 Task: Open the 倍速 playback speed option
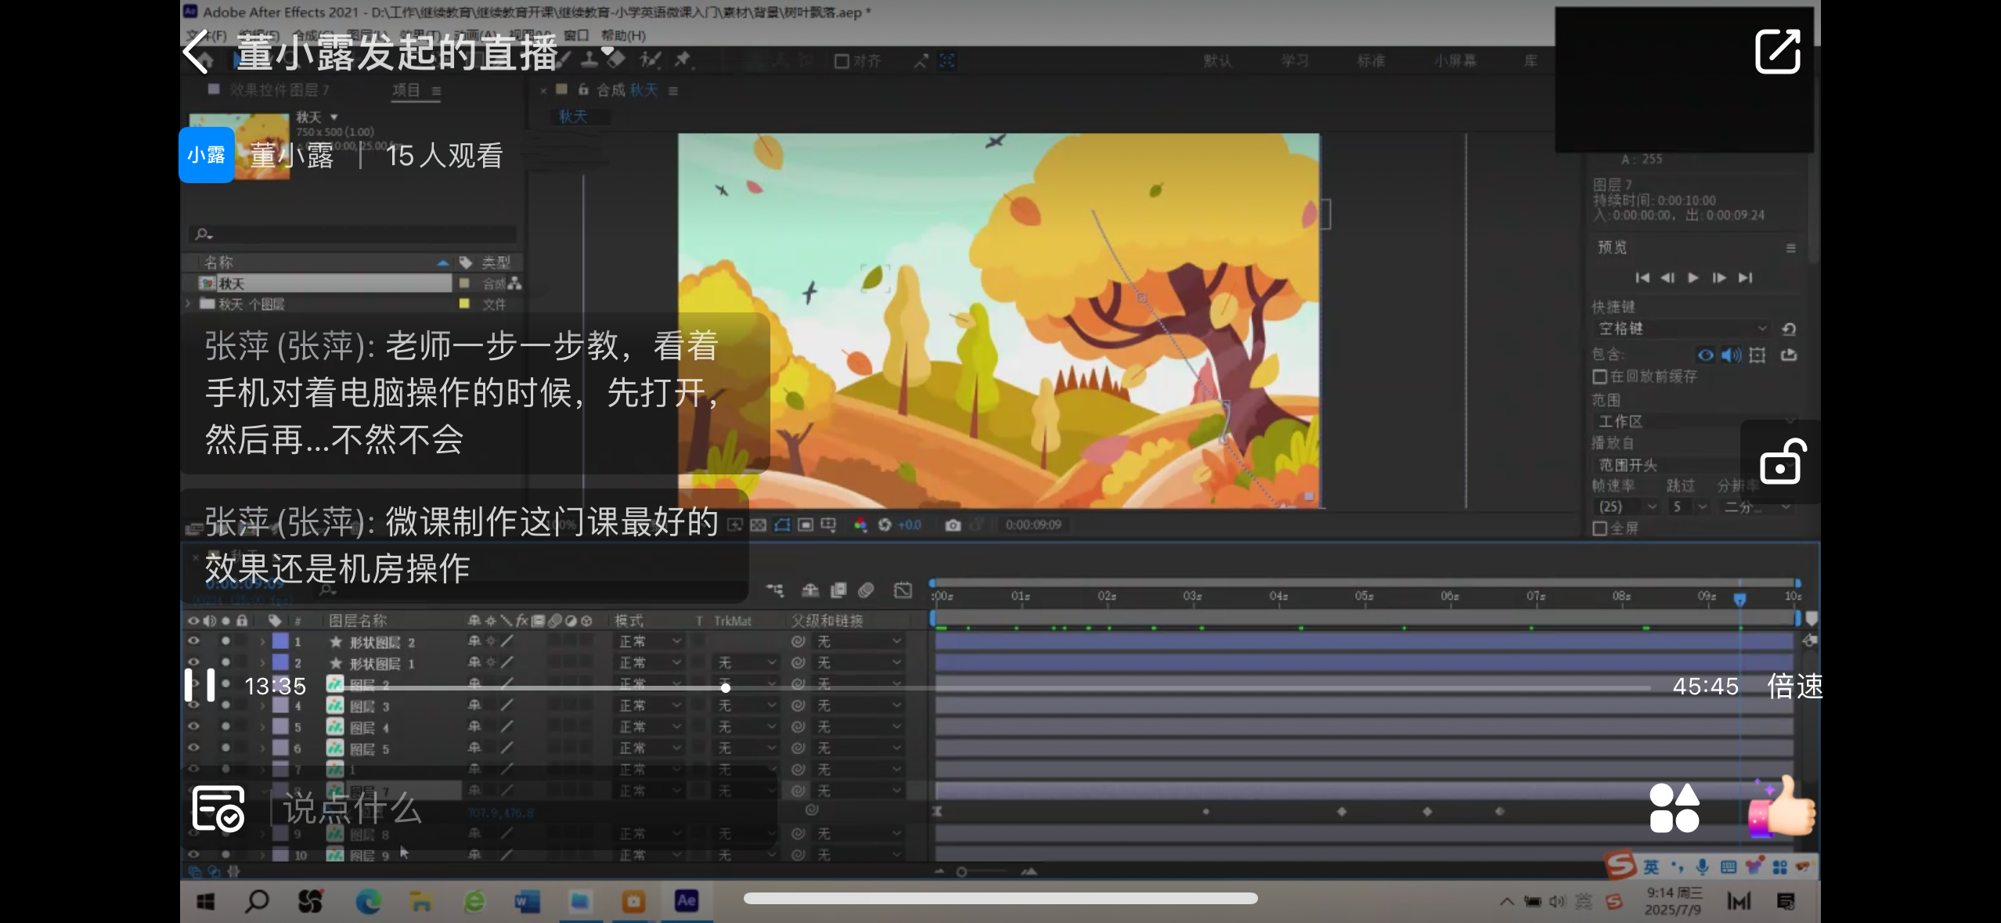[1794, 686]
